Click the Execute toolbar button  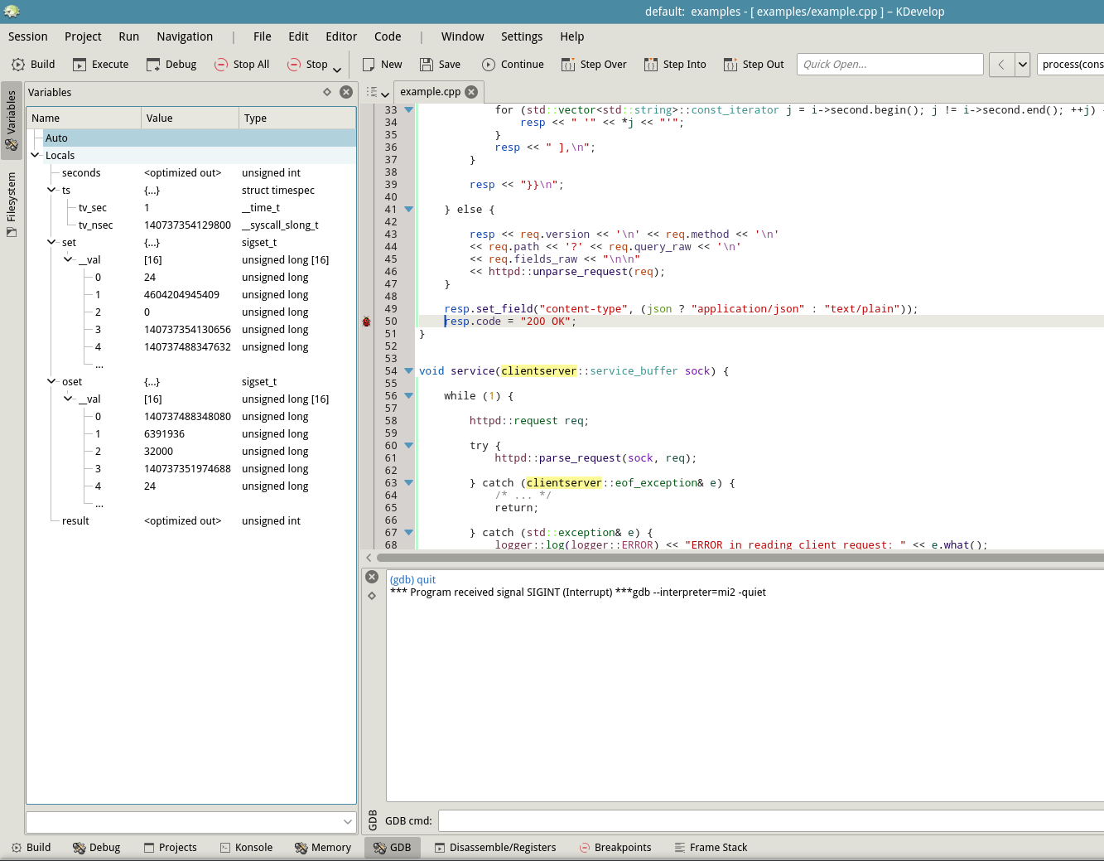(x=100, y=65)
